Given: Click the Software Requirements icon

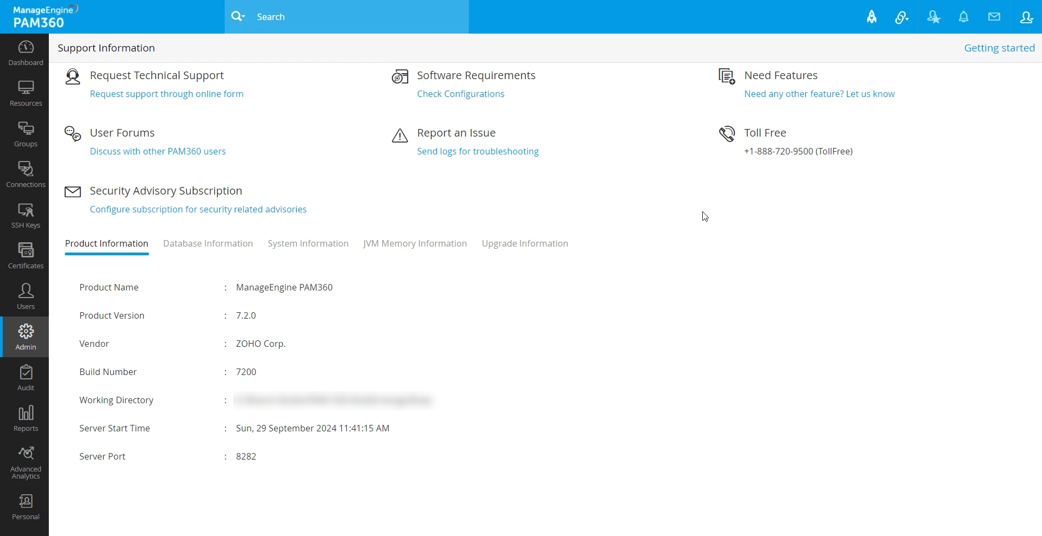Looking at the screenshot, I should click(x=400, y=76).
